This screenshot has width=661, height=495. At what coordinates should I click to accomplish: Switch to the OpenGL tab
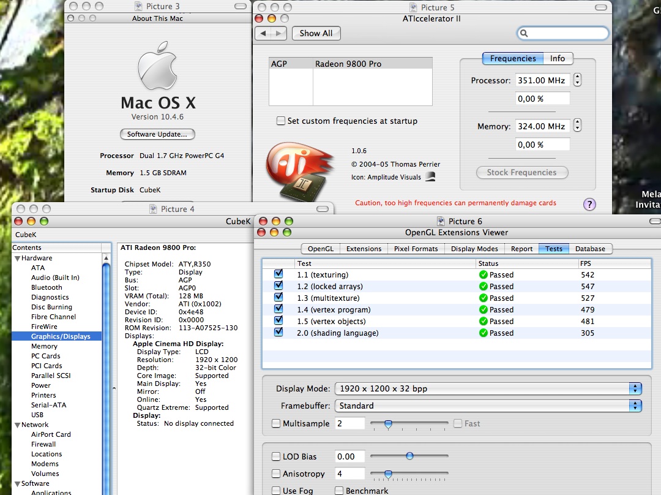point(320,249)
